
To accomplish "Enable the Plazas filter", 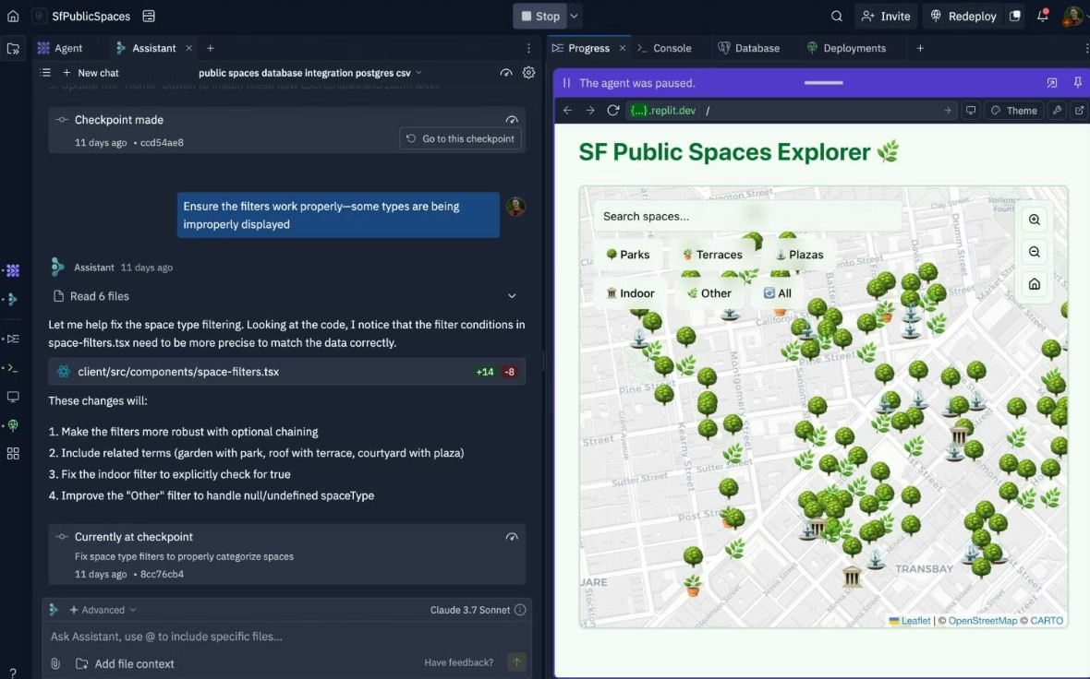I will click(798, 255).
